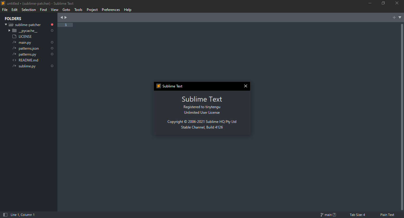
Task: Minimize the Sublime Text window
Action: [370, 3]
